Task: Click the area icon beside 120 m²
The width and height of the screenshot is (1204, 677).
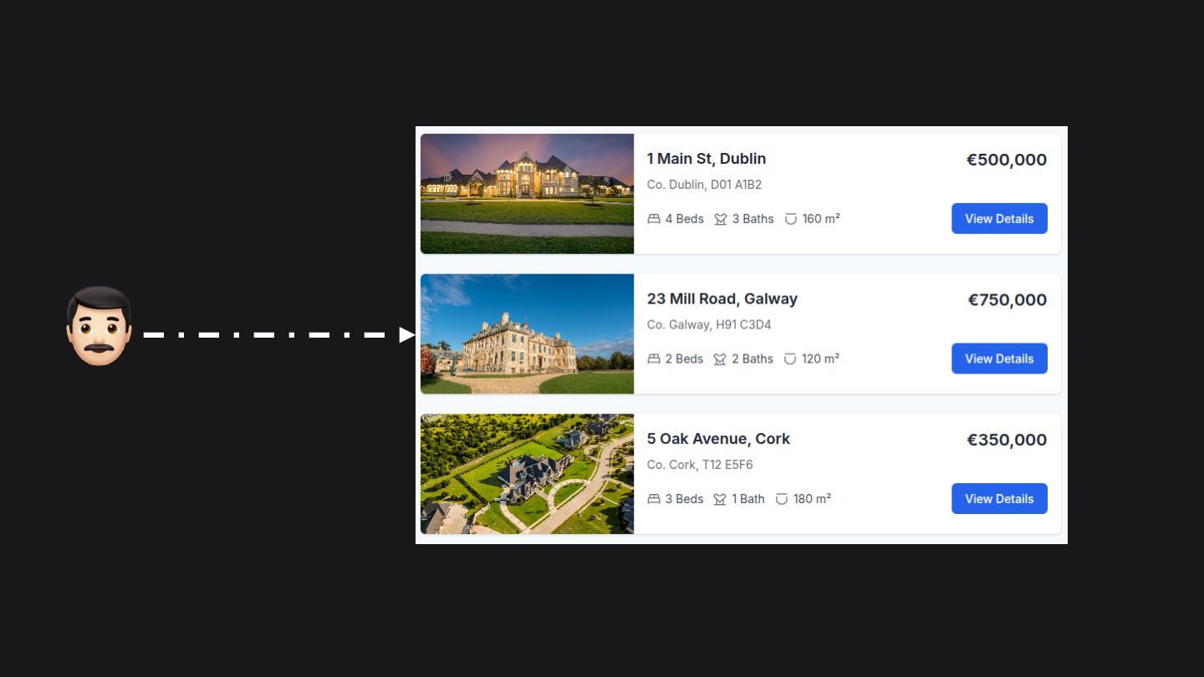Action: tap(790, 359)
